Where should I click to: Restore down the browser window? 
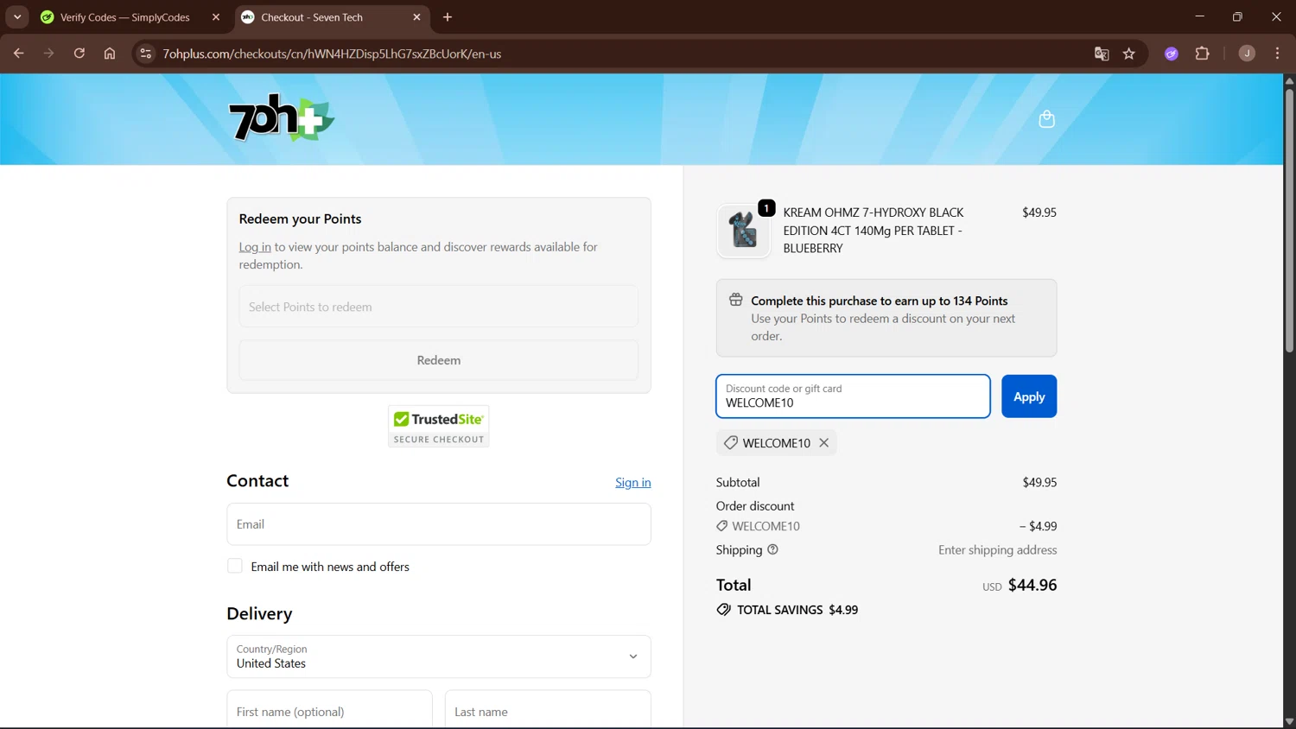point(1237,17)
